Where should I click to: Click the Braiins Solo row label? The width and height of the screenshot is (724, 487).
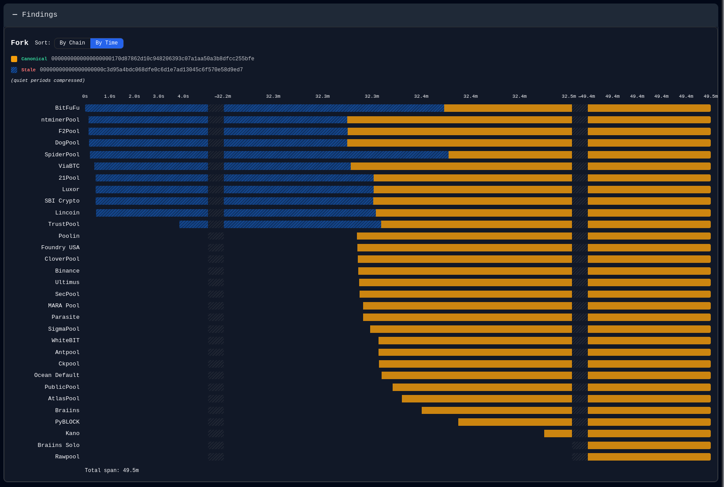[x=59, y=445]
